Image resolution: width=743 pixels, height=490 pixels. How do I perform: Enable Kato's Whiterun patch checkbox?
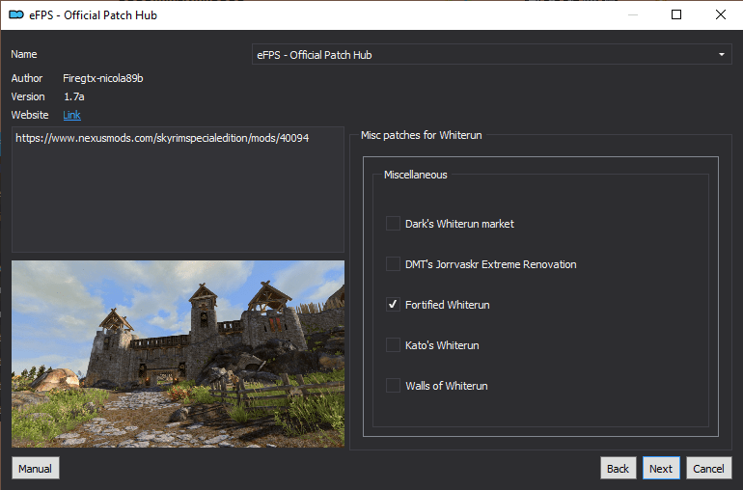(393, 345)
